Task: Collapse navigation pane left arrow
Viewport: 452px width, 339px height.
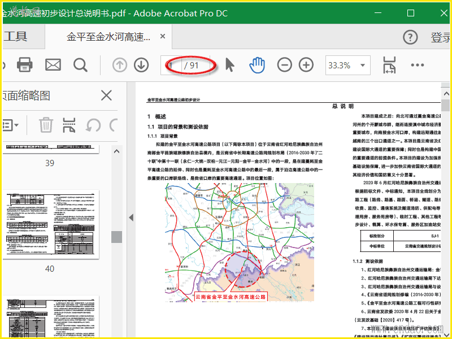Action: (x=131, y=218)
